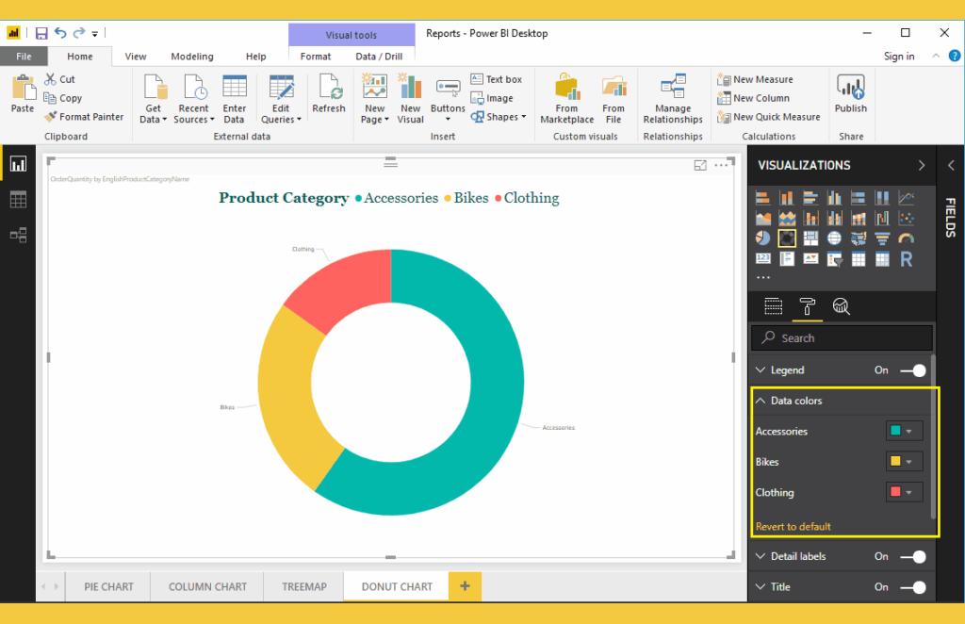Image resolution: width=965 pixels, height=624 pixels.
Task: Go to the COLUMN CHART page tab
Action: pos(207,586)
